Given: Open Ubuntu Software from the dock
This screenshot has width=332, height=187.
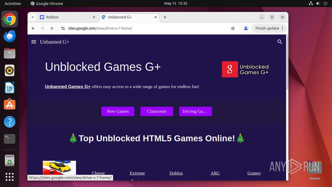Looking at the screenshot, I should (10, 105).
